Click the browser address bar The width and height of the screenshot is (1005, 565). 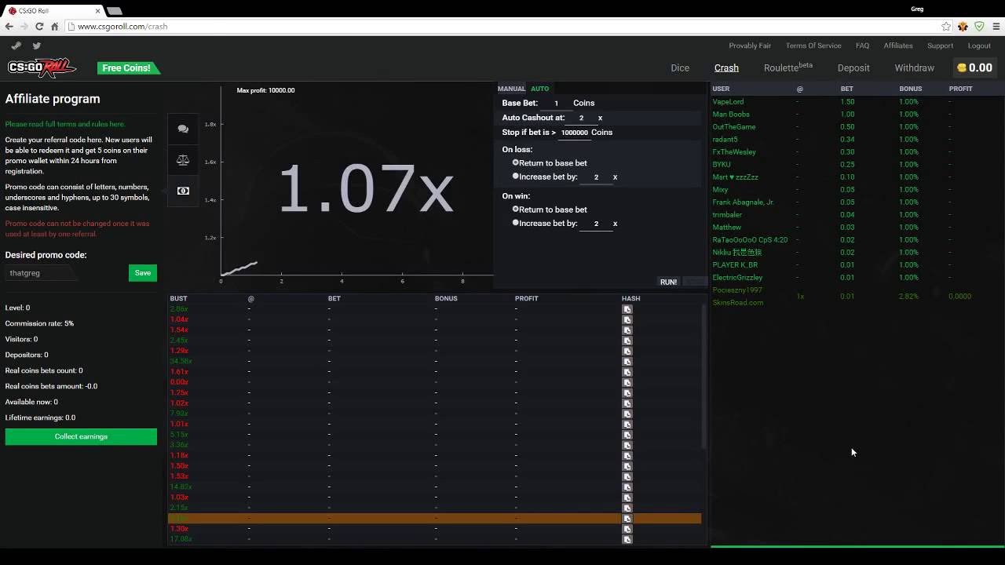coord(502,26)
